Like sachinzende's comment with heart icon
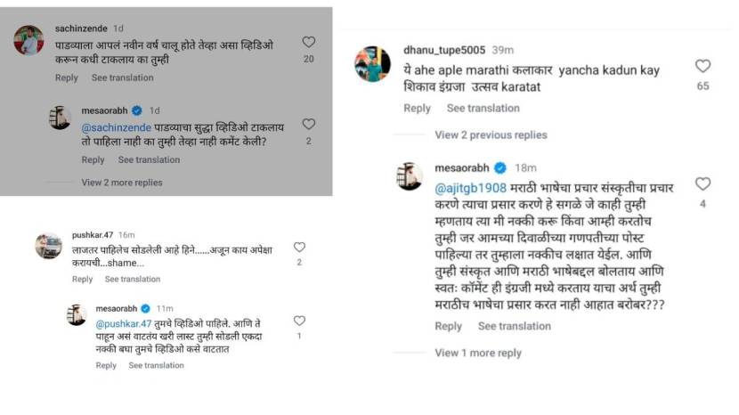Image resolution: width=739 pixels, height=415 pixels. (x=308, y=42)
